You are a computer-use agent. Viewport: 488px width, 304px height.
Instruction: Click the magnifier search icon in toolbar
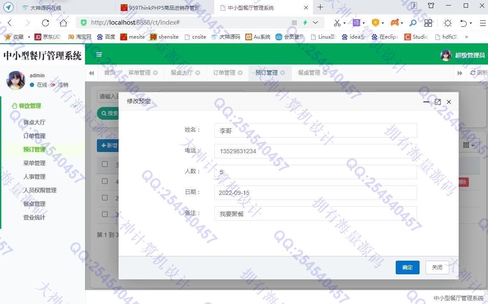coord(413,23)
